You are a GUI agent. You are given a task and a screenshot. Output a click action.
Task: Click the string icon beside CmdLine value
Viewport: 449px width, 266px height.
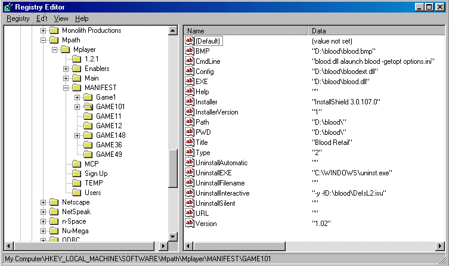[190, 61]
